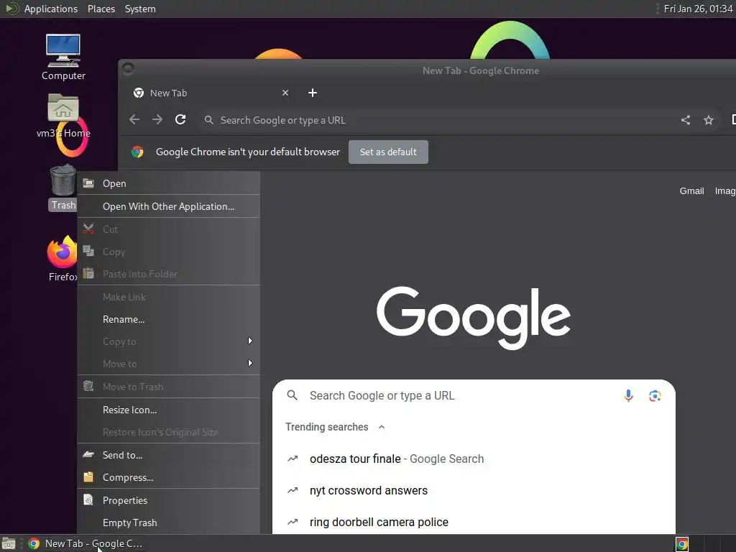
Task: Click the Trending searches label
Action: point(327,427)
